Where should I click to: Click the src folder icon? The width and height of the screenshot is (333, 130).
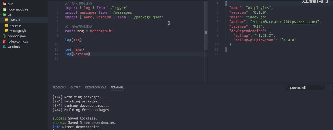(x=4, y=14)
